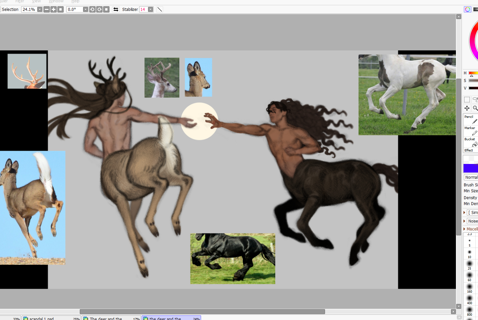Select the Marker brush
This screenshot has width=478, height=320.
click(x=471, y=131)
